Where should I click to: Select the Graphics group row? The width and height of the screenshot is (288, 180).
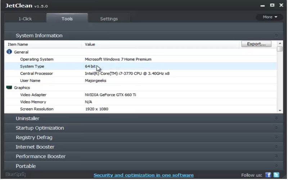[141, 87]
